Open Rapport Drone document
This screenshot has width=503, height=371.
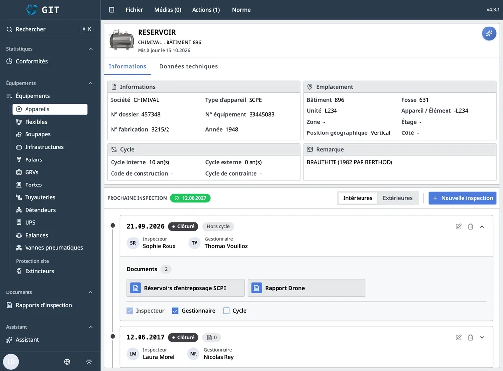click(x=307, y=288)
